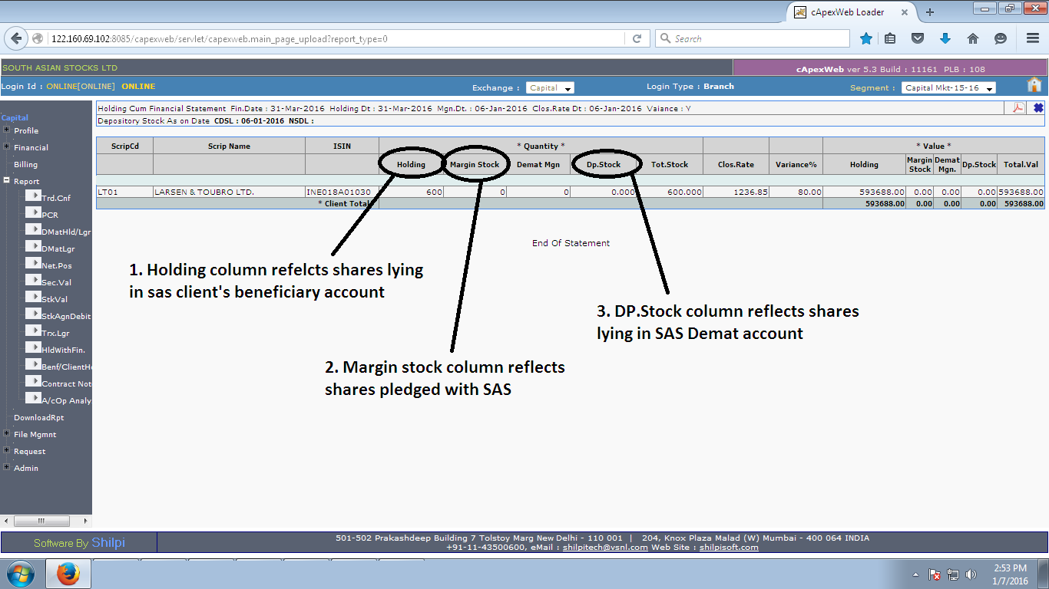Open the Windows Start menu
The image size is (1049, 589).
(x=20, y=574)
